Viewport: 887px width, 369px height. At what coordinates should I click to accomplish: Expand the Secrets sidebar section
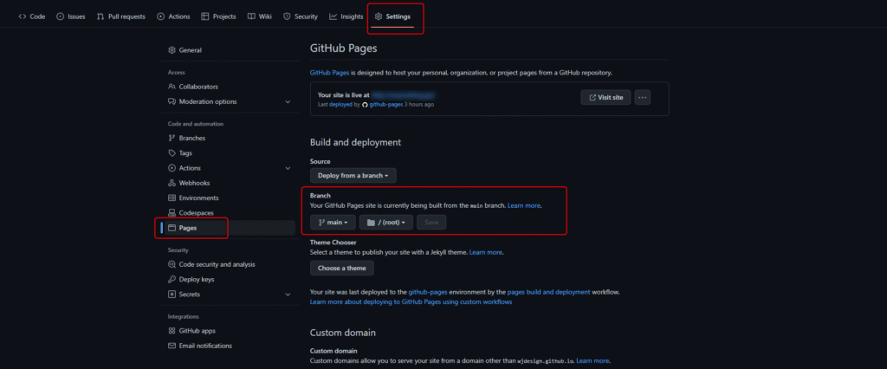pos(288,295)
